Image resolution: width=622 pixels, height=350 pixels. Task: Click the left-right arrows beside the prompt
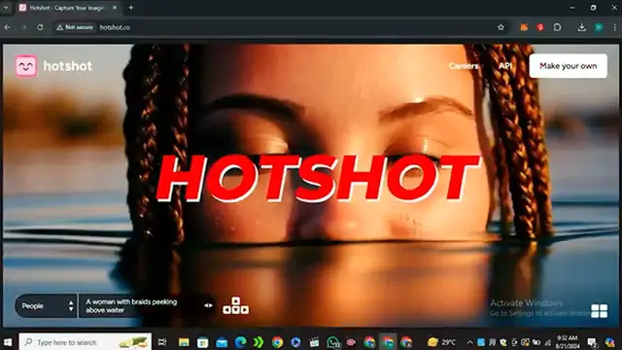click(208, 305)
